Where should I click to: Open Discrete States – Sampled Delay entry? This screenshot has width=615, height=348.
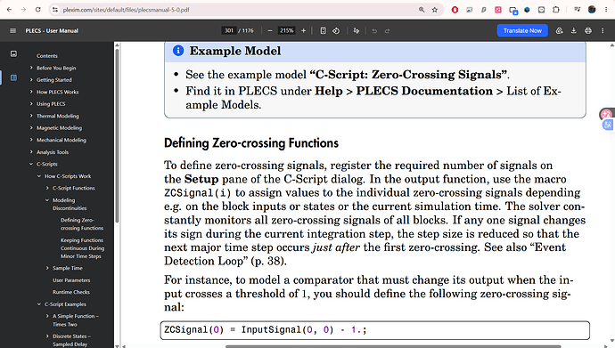(x=72, y=340)
